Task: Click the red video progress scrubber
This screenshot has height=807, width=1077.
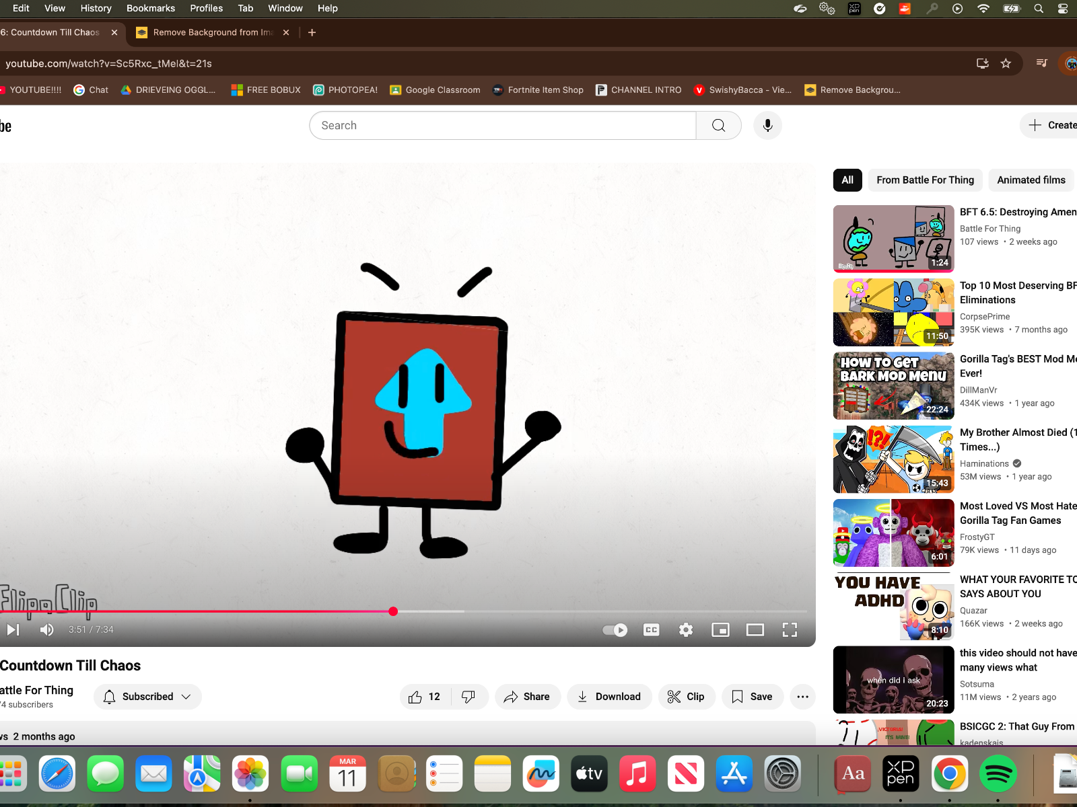Action: [393, 611]
